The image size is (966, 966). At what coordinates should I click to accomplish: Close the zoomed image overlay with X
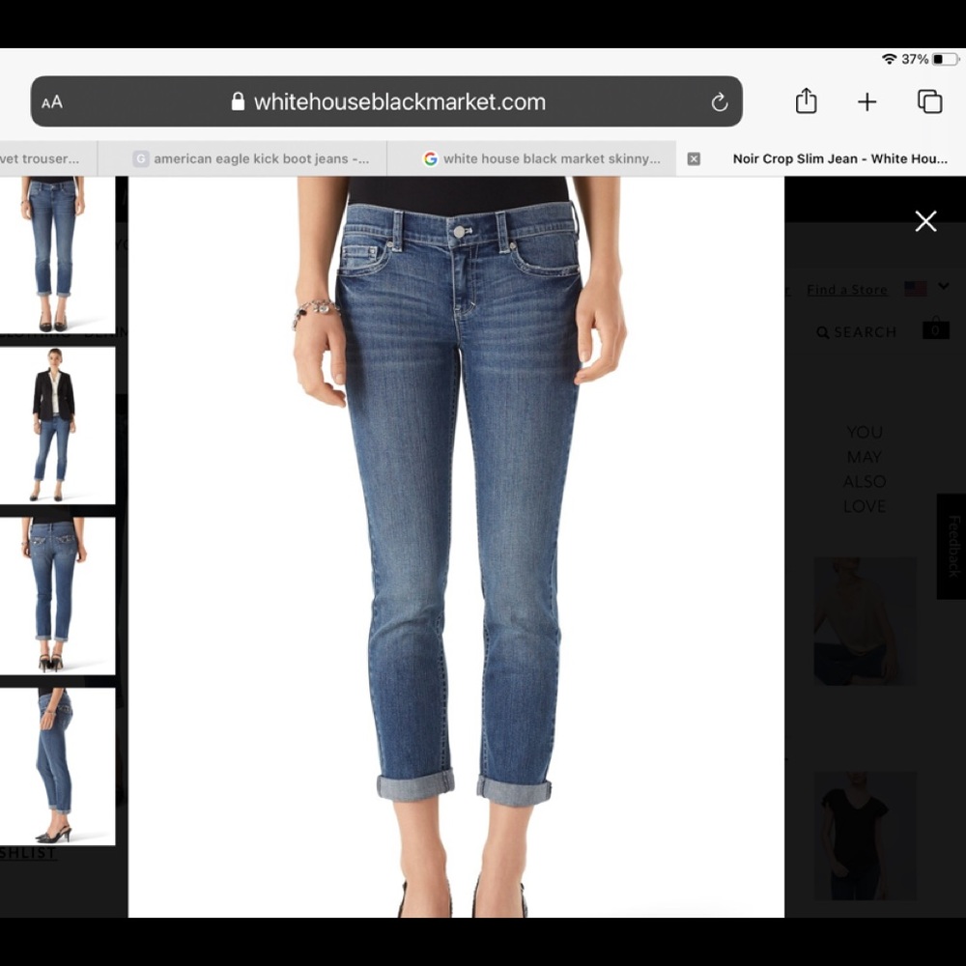pos(925,221)
